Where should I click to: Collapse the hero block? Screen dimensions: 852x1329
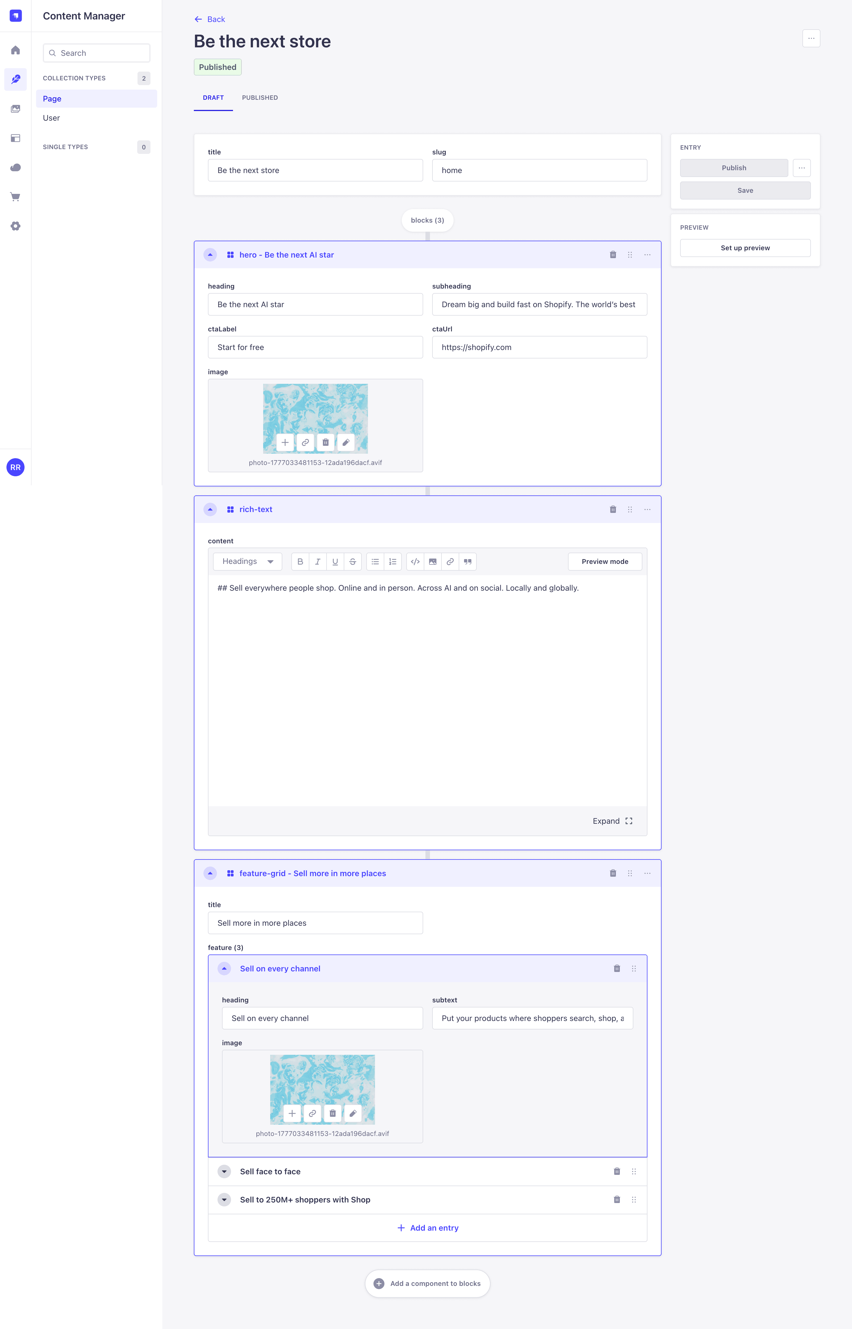pyautogui.click(x=210, y=255)
